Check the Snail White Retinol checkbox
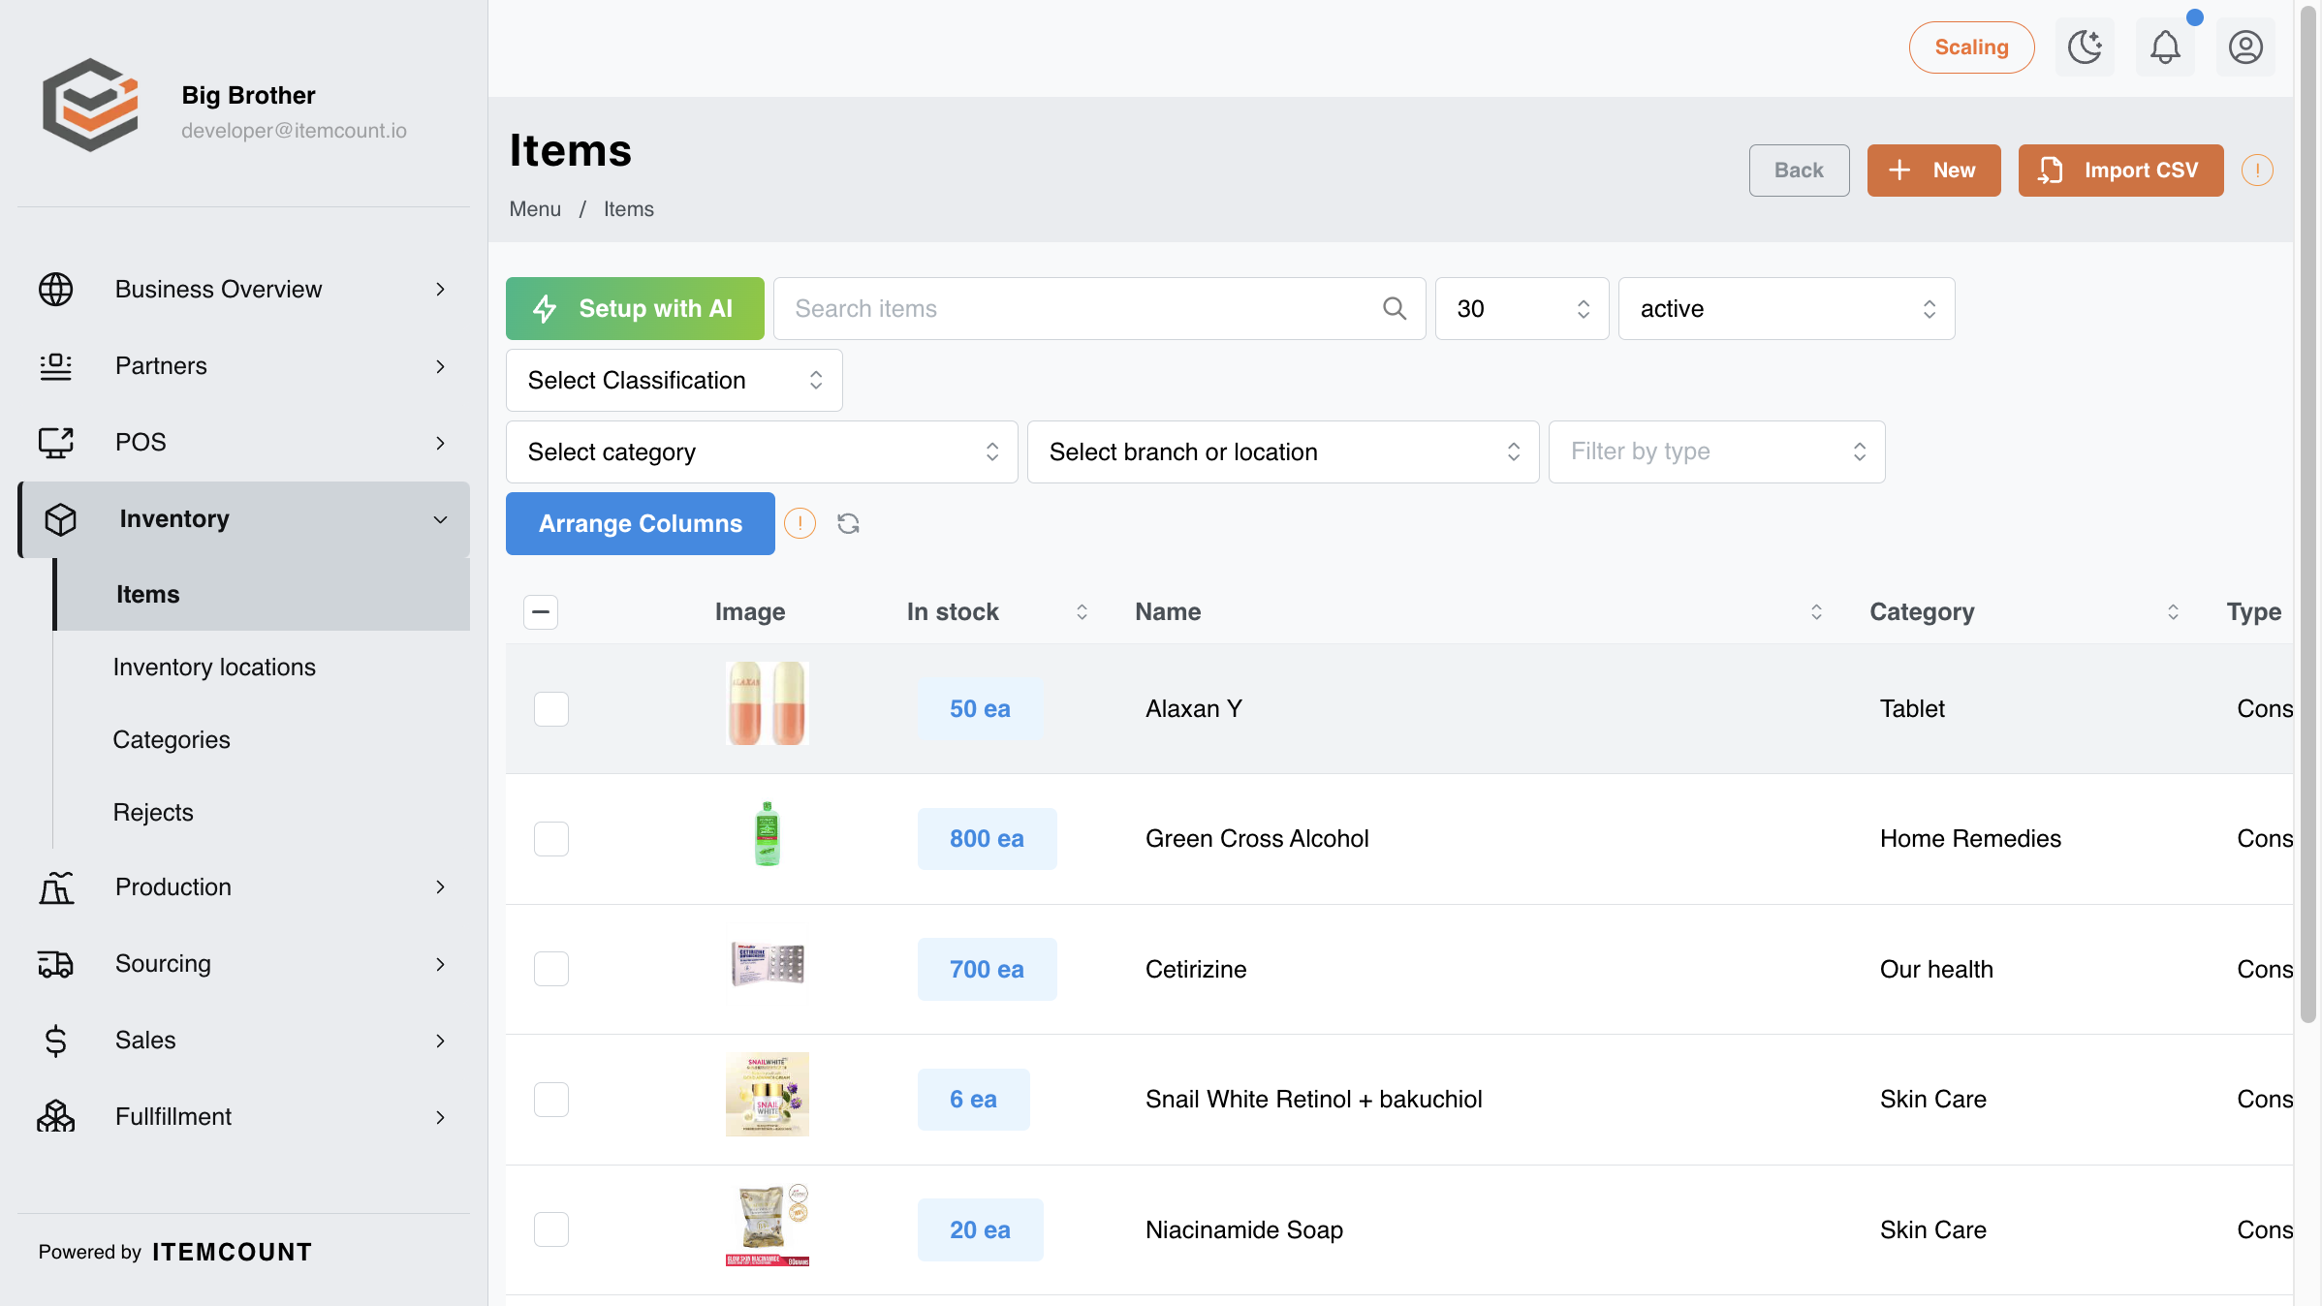This screenshot has height=1306, width=2322. click(551, 1100)
